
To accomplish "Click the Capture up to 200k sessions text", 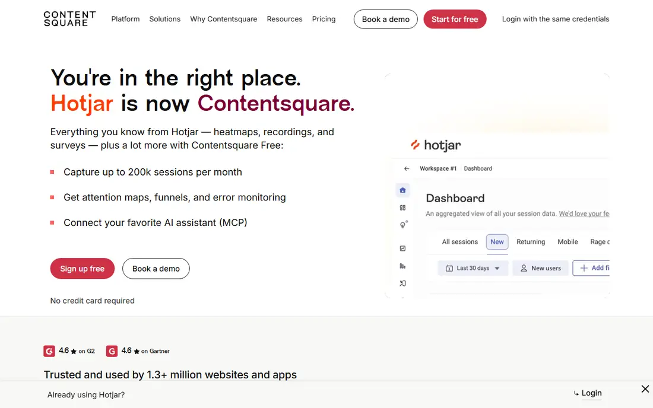I will click(153, 172).
